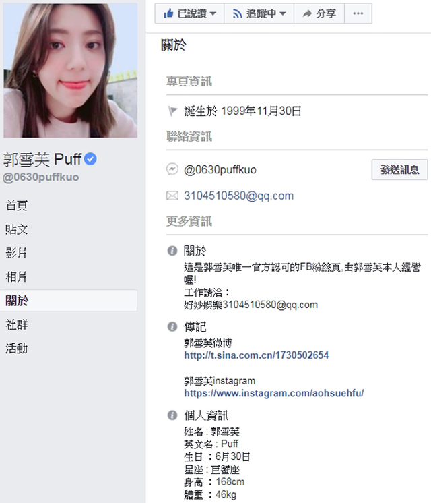The image size is (431, 503).
Task: Open the t.sina.com.cn Weibo link
Action: 257,355
